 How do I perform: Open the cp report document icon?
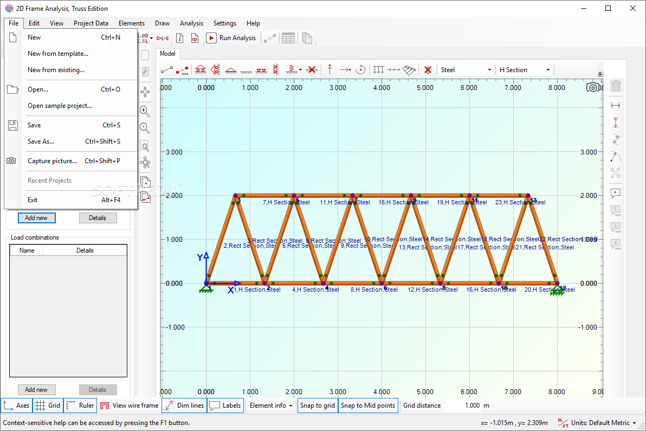pyautogui.click(x=195, y=38)
